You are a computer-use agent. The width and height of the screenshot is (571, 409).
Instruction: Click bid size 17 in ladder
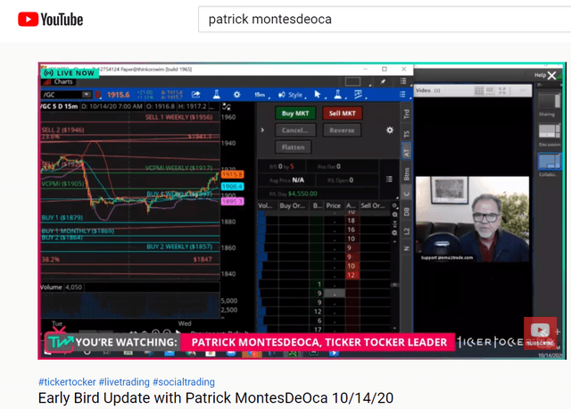click(318, 330)
